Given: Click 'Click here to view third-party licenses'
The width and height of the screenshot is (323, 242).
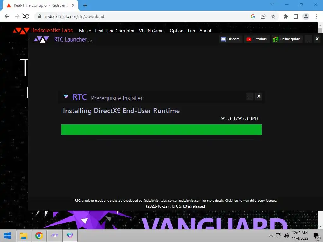Looking at the screenshot, I should (x=251, y=201).
